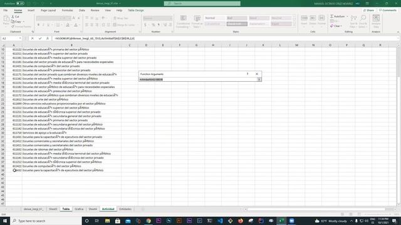
Task: Switch to the Page Layout tab
Action: coord(48,10)
